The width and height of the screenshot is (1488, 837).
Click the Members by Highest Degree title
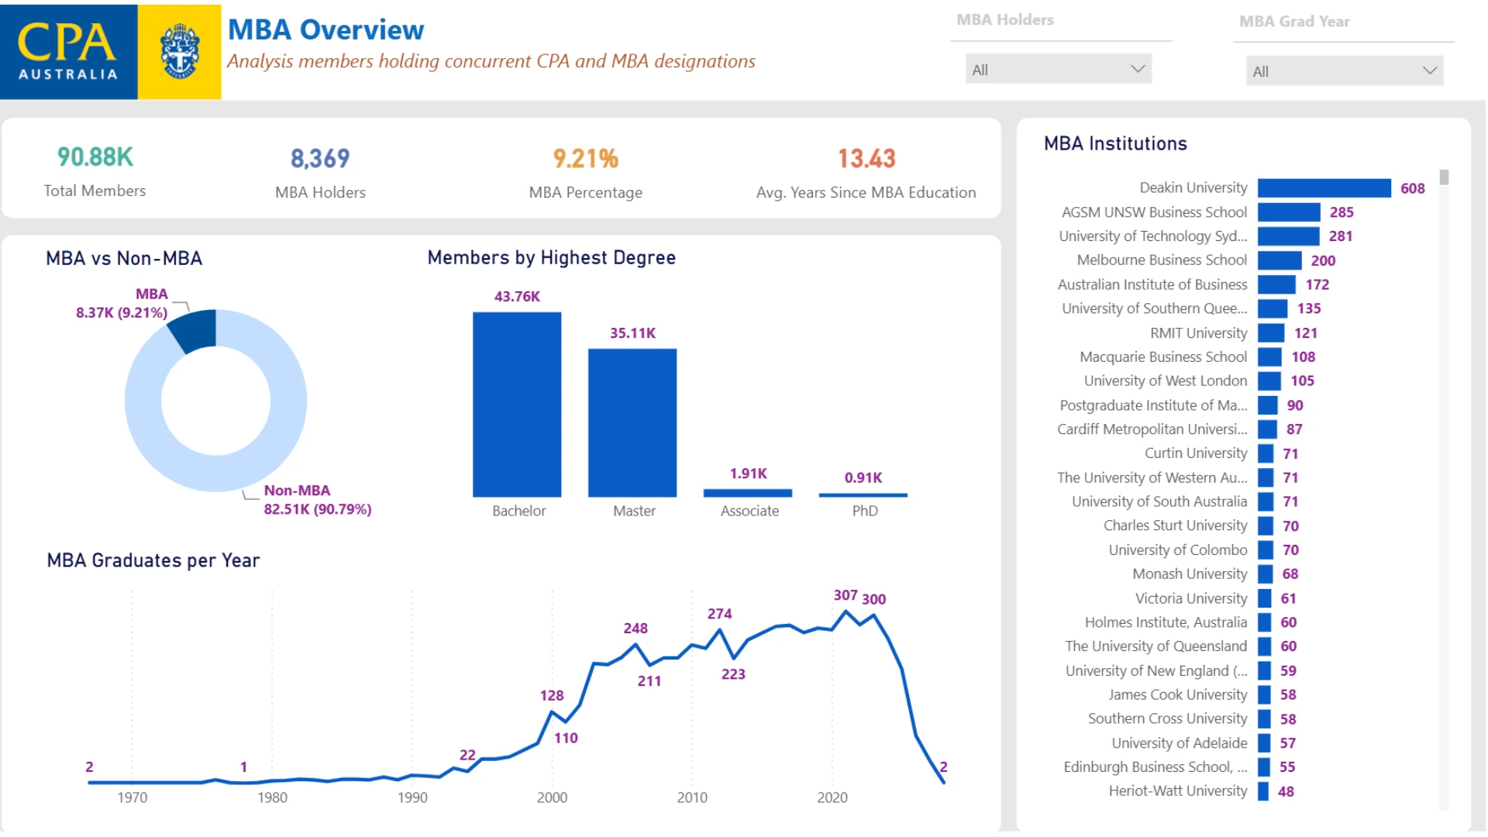(x=552, y=257)
